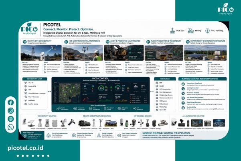Open the WhatsApp contact icon
Image resolution: width=241 pixels, height=161 pixels.
click(x=10, y=127)
